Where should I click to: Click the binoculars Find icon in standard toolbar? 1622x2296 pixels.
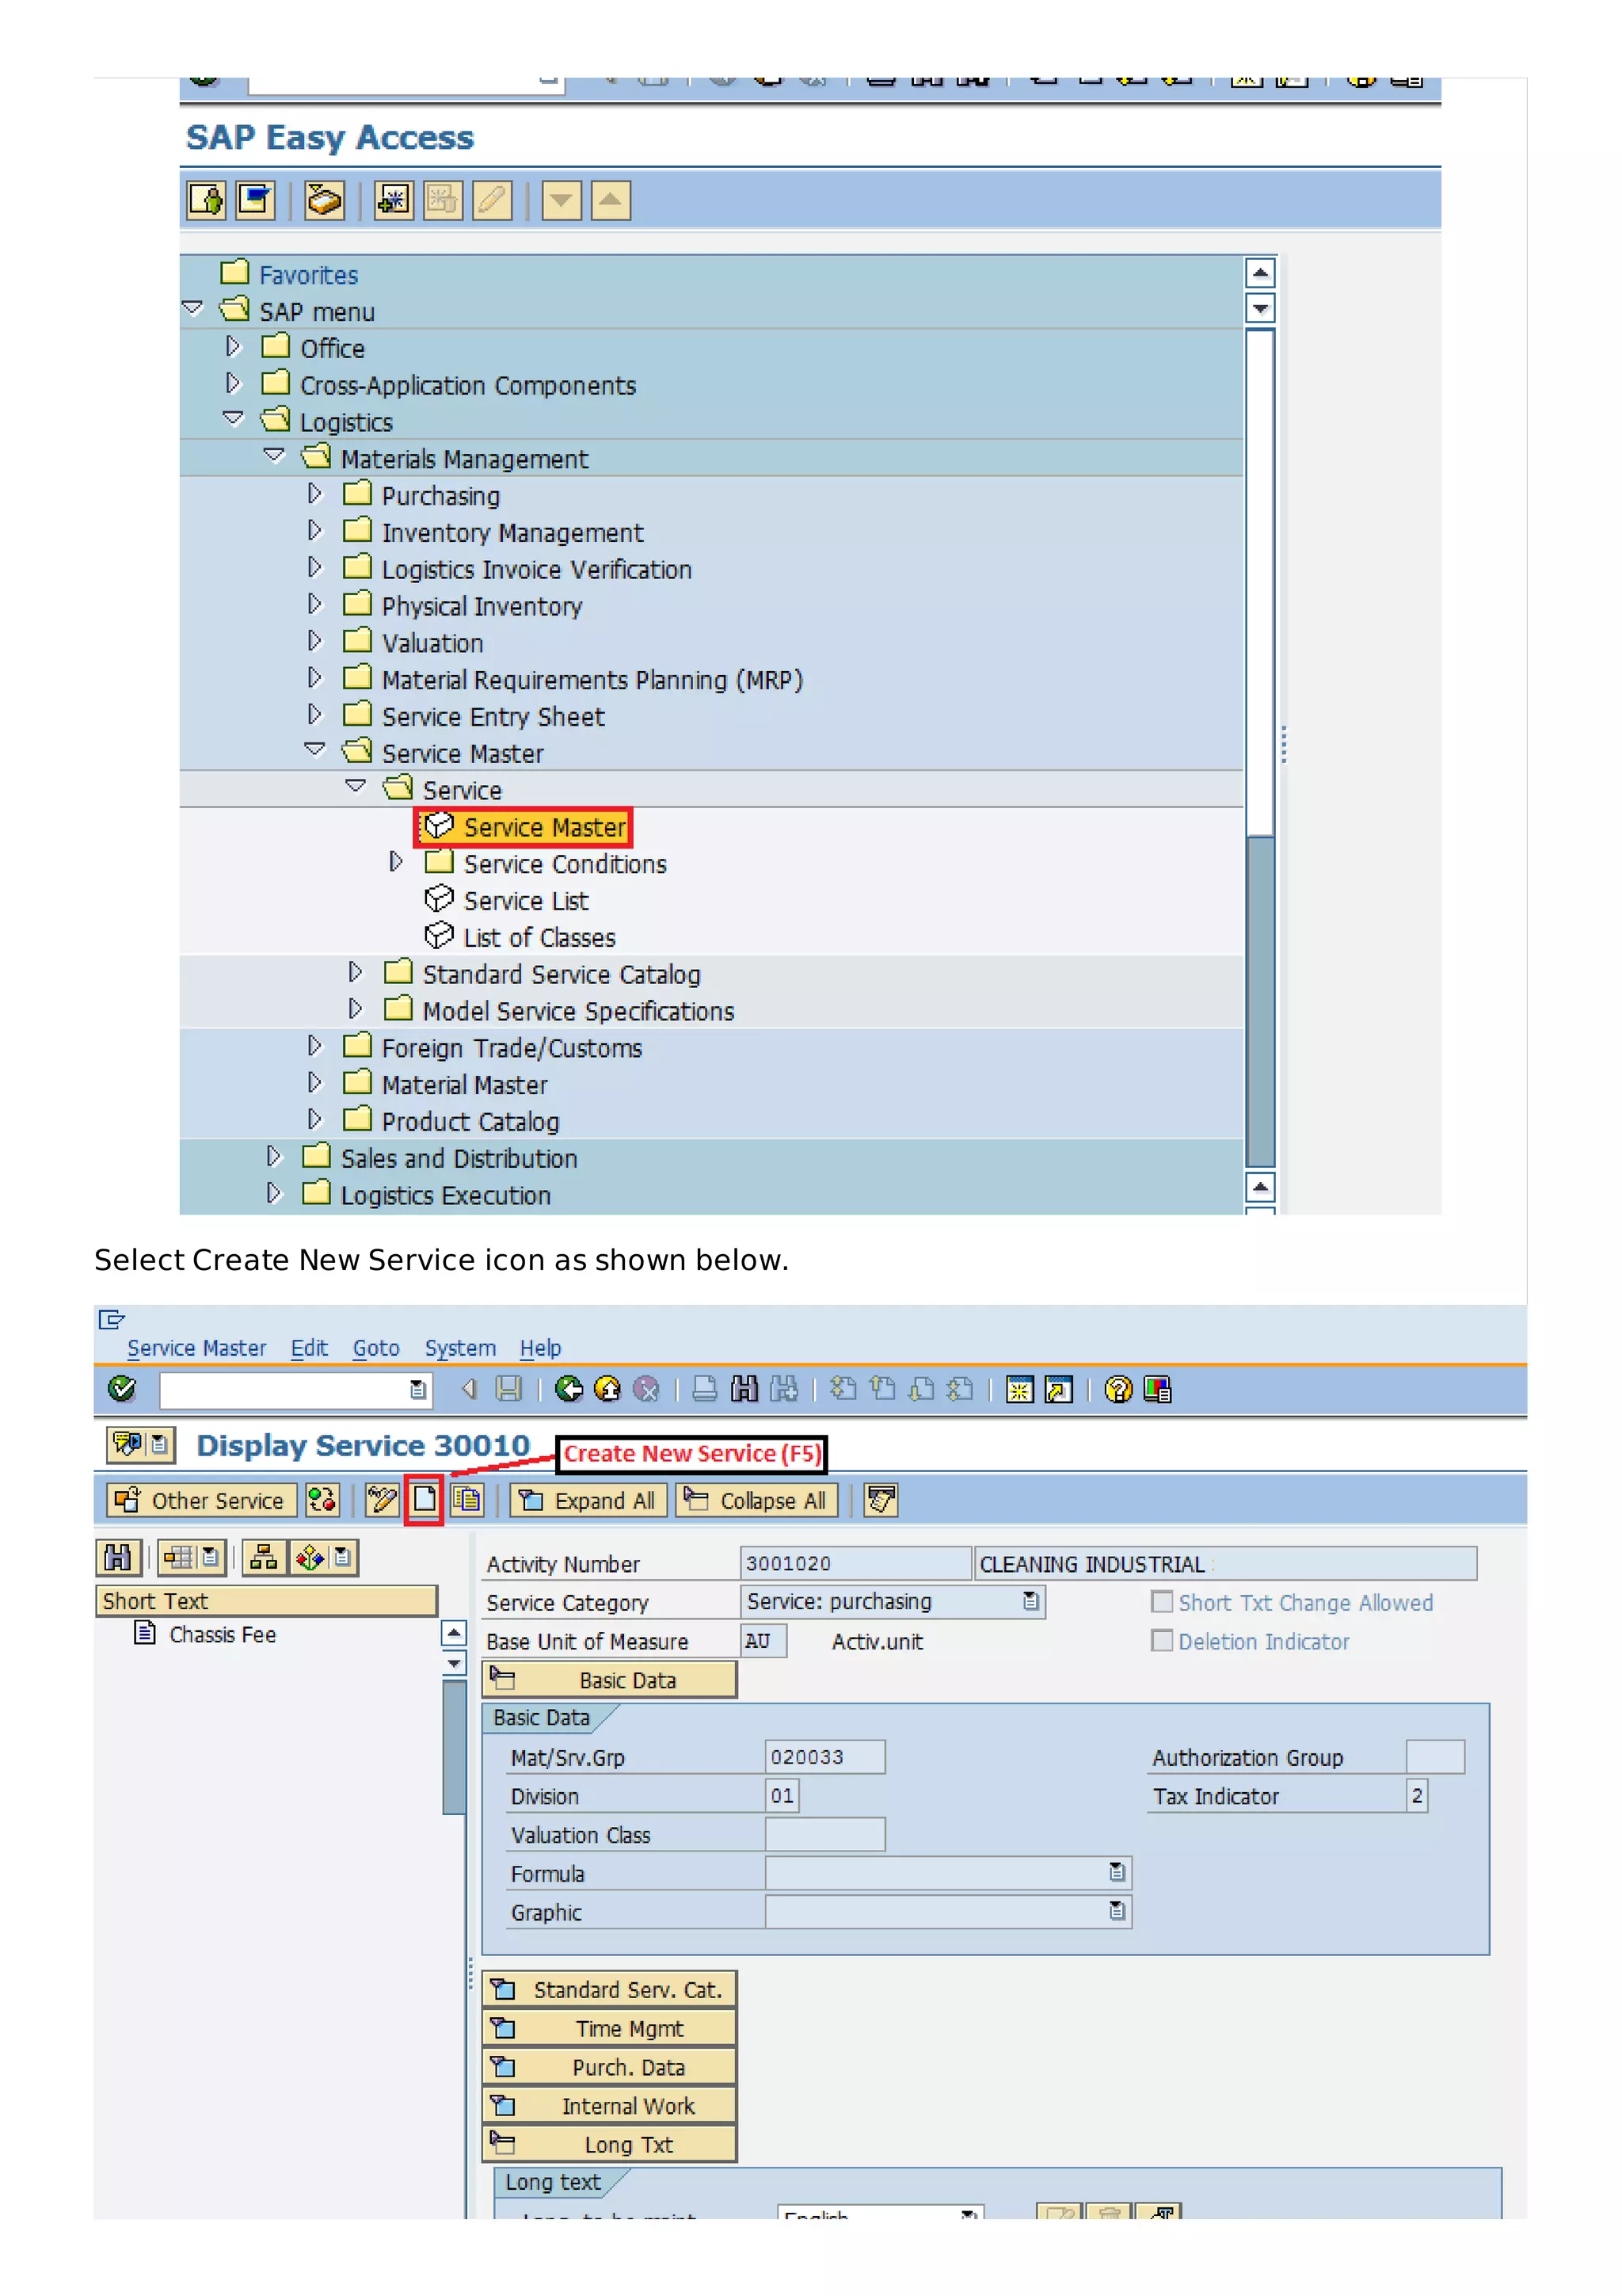pyautogui.click(x=744, y=1389)
